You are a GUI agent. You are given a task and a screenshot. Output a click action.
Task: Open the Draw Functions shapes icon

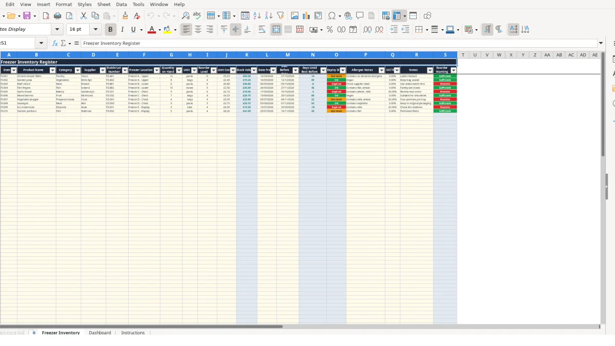(427, 16)
